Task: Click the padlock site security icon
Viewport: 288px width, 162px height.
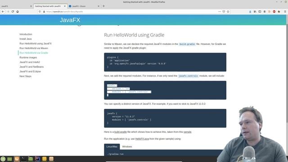Action: click(x=44, y=12)
